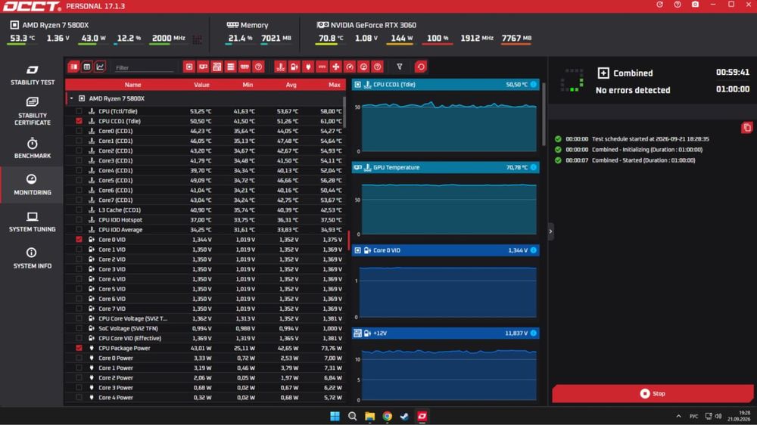Toggle the fan sensor filter icon
The image size is (757, 425).
coord(336,67)
